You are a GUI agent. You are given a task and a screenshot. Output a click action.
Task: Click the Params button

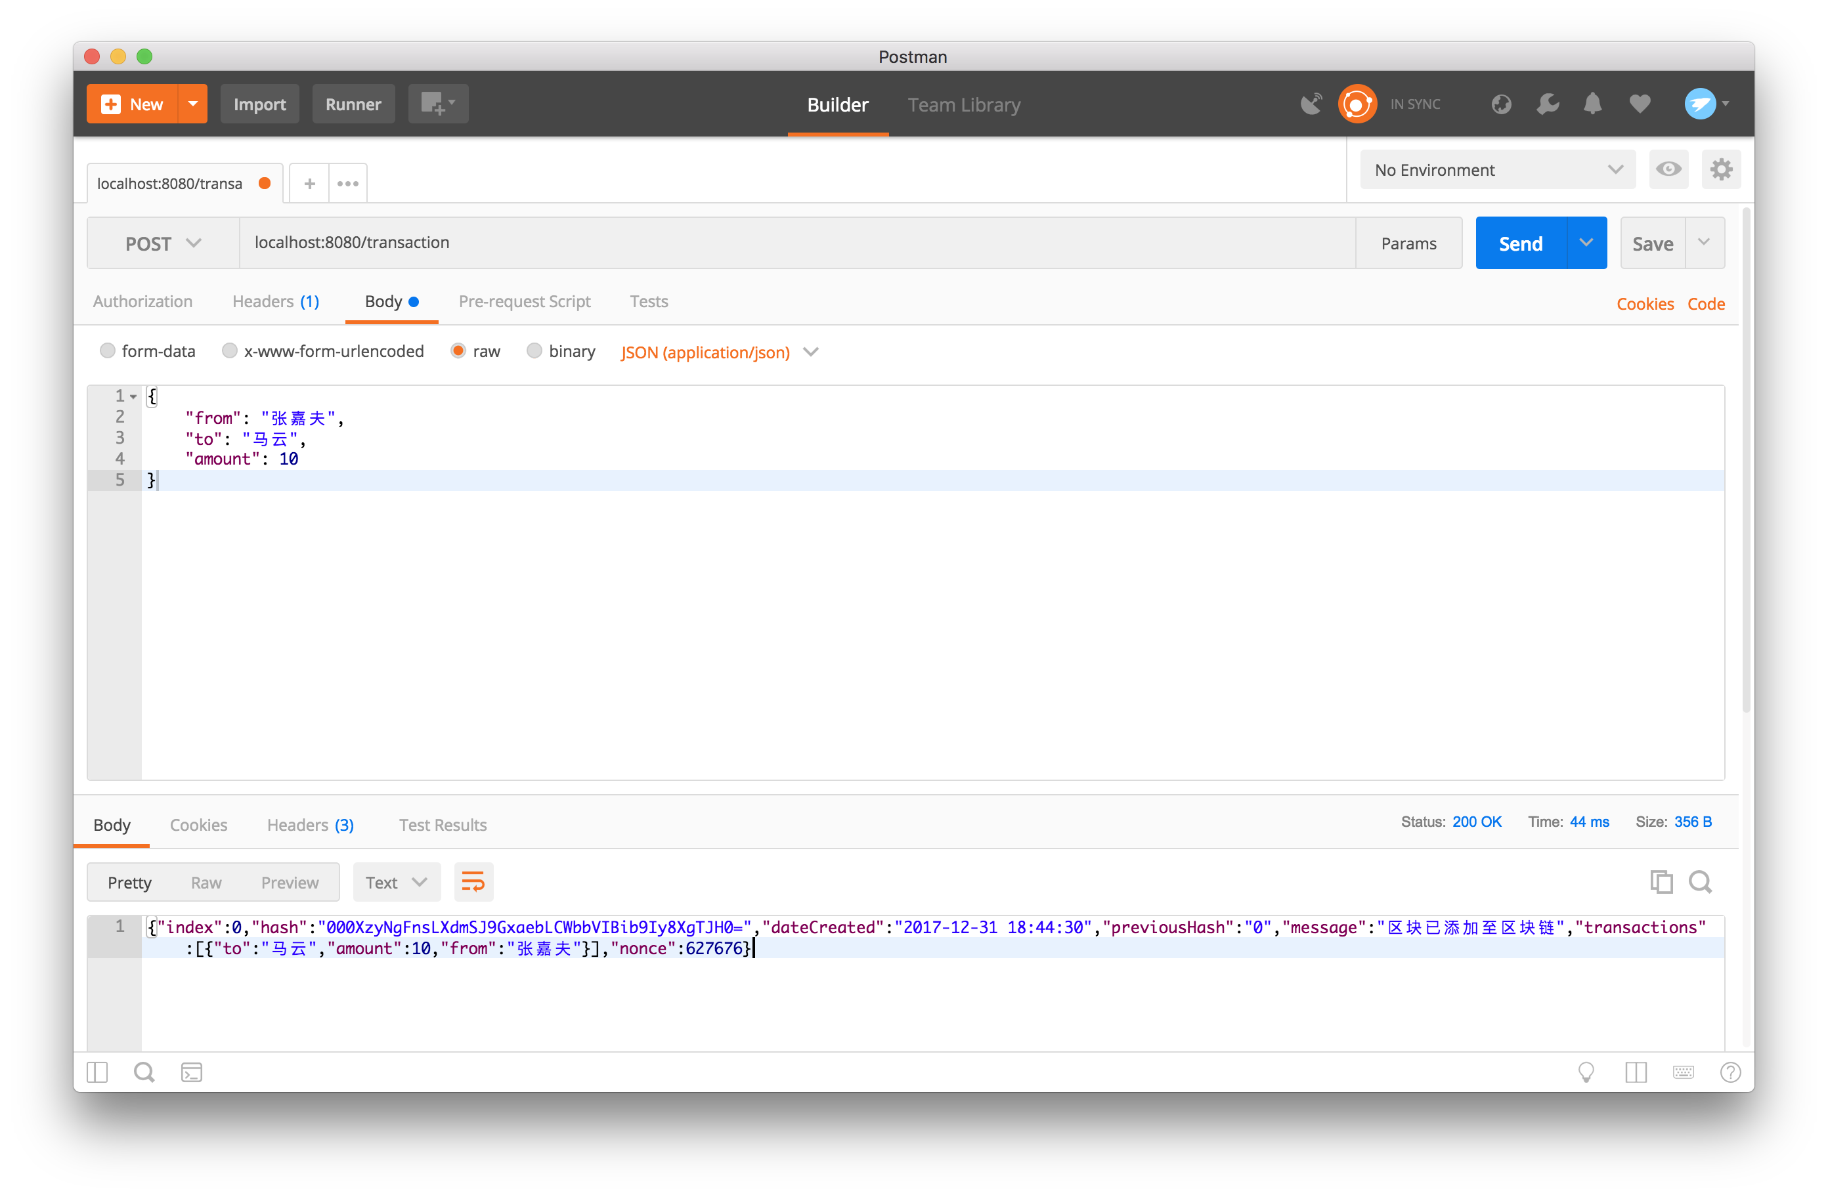(1408, 243)
